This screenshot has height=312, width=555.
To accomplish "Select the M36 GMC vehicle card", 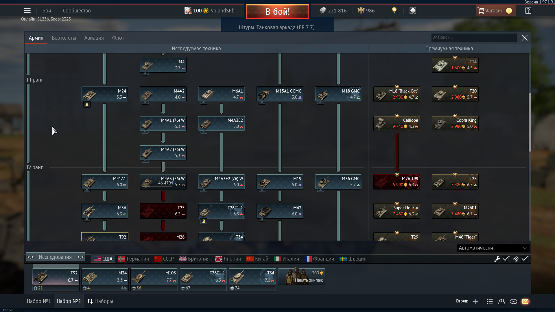I will click(x=338, y=182).
